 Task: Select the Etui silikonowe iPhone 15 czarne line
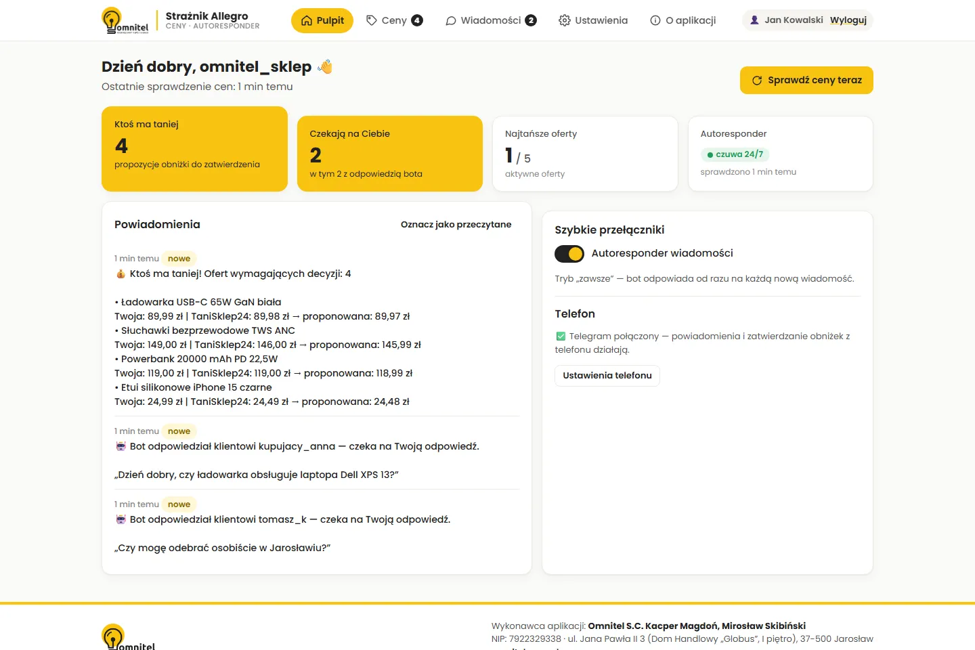click(193, 387)
